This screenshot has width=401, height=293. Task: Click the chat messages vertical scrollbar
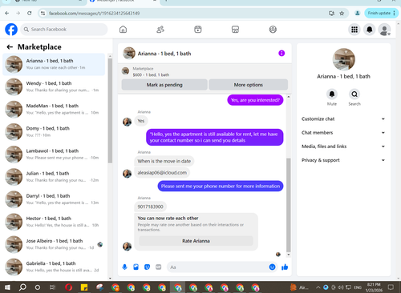tap(289, 205)
